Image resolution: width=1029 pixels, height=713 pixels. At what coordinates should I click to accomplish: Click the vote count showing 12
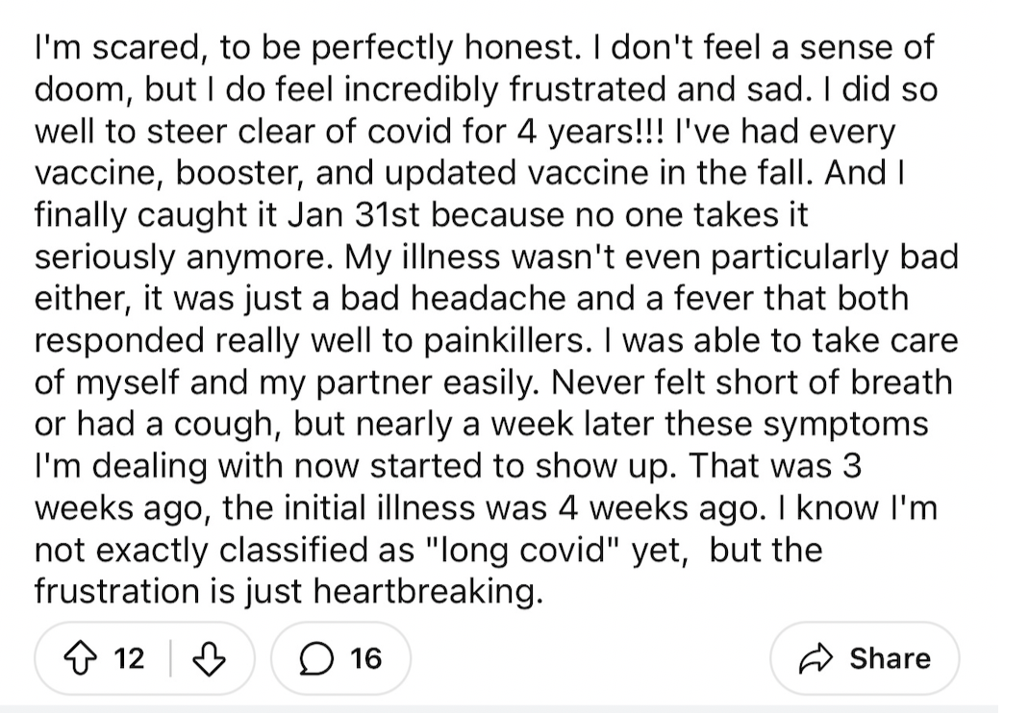click(129, 658)
